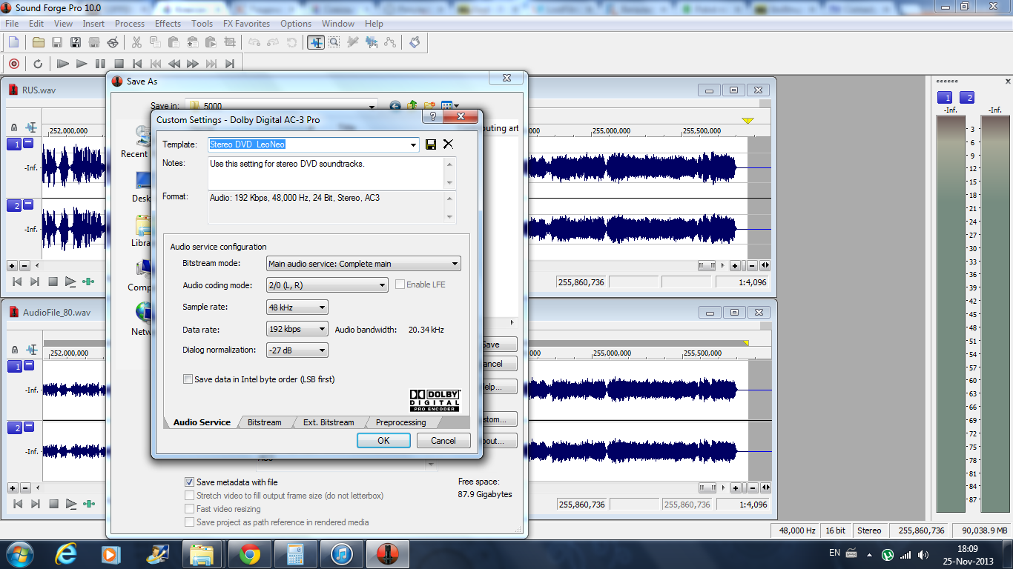Click the Internet Explorer taskbar icon
This screenshot has width=1013, height=569.
click(67, 554)
